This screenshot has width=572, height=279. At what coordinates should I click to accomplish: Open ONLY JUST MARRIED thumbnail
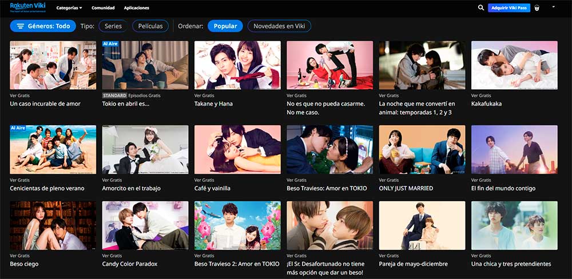[x=422, y=150]
